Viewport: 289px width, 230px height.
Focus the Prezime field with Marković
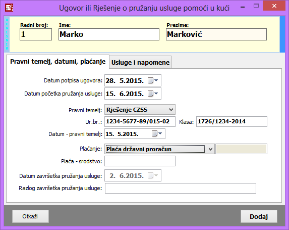pyautogui.click(x=216, y=34)
